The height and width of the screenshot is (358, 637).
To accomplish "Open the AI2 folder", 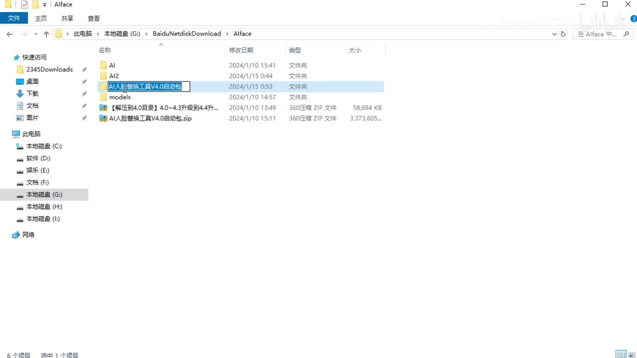I will [x=114, y=76].
